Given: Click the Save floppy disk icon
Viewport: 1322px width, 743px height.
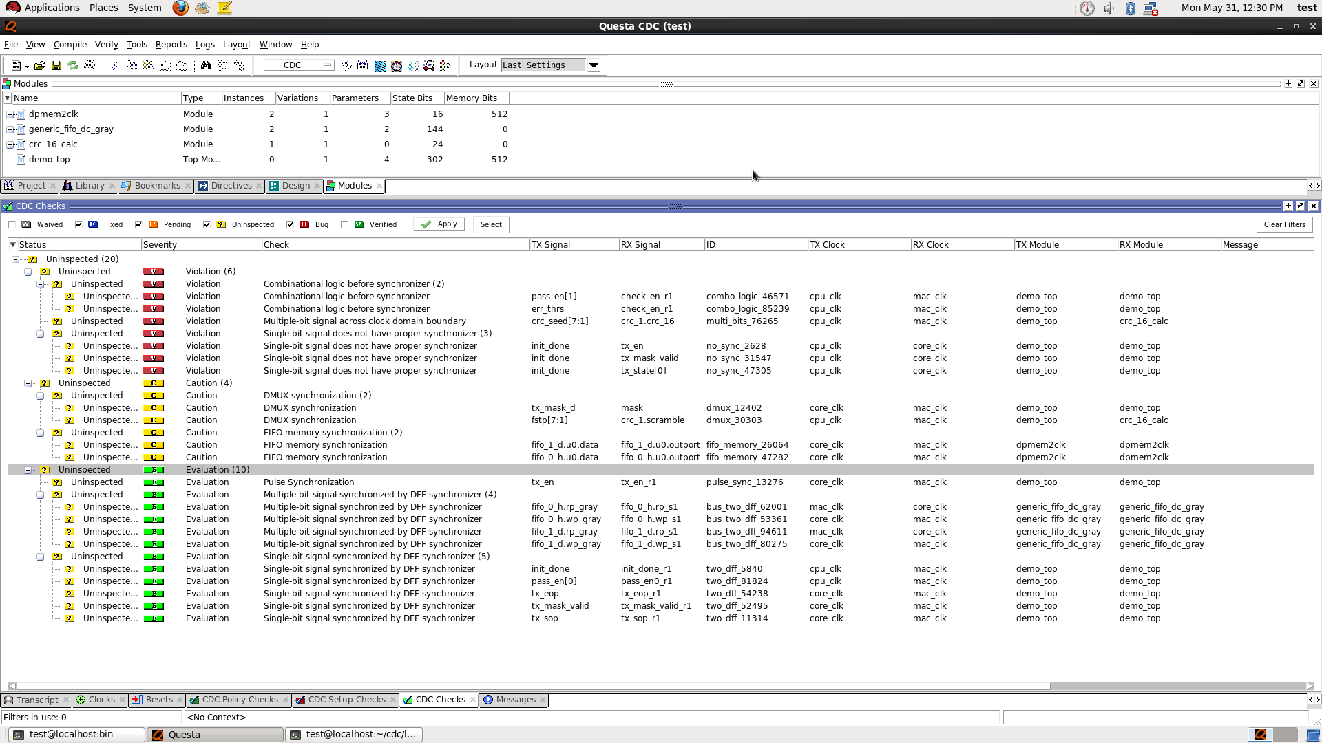Looking at the screenshot, I should [x=56, y=65].
